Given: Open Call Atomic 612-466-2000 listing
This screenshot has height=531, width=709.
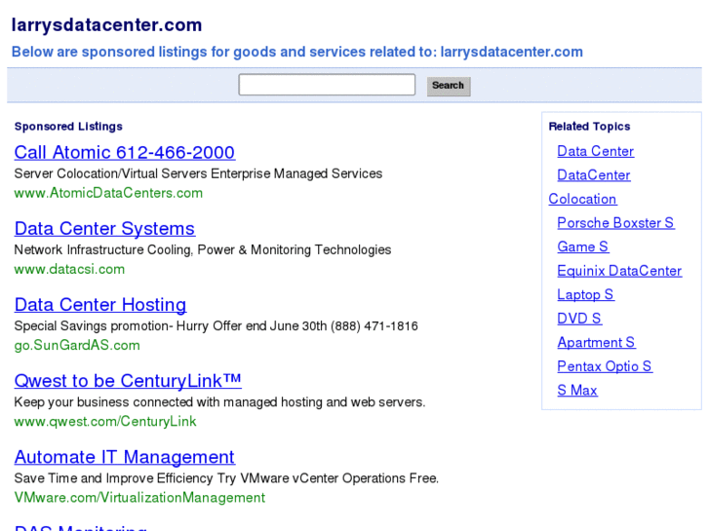Looking at the screenshot, I should (x=125, y=152).
